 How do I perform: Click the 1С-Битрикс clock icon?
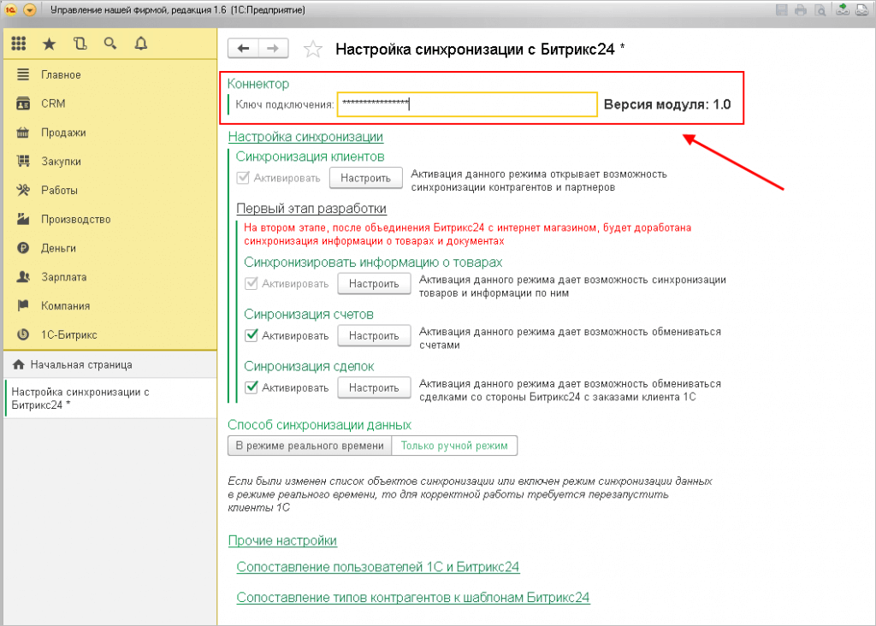23,334
